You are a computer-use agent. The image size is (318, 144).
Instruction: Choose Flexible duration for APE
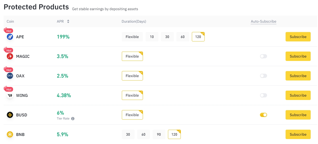click(x=132, y=37)
